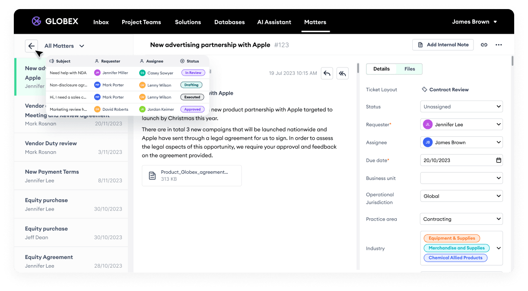Open the Status dropdown showing Unassigned

(x=461, y=107)
